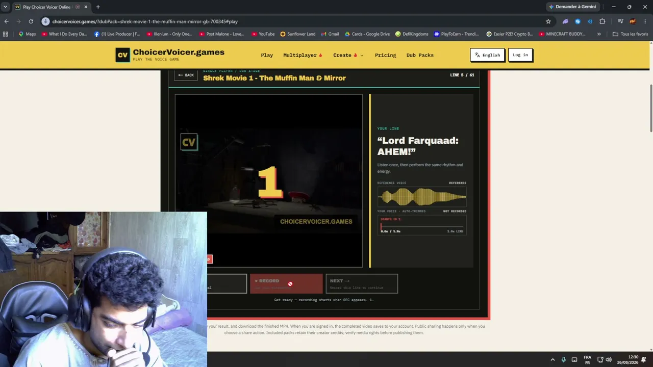Open the What I Do Every Day bookmark

point(64,34)
